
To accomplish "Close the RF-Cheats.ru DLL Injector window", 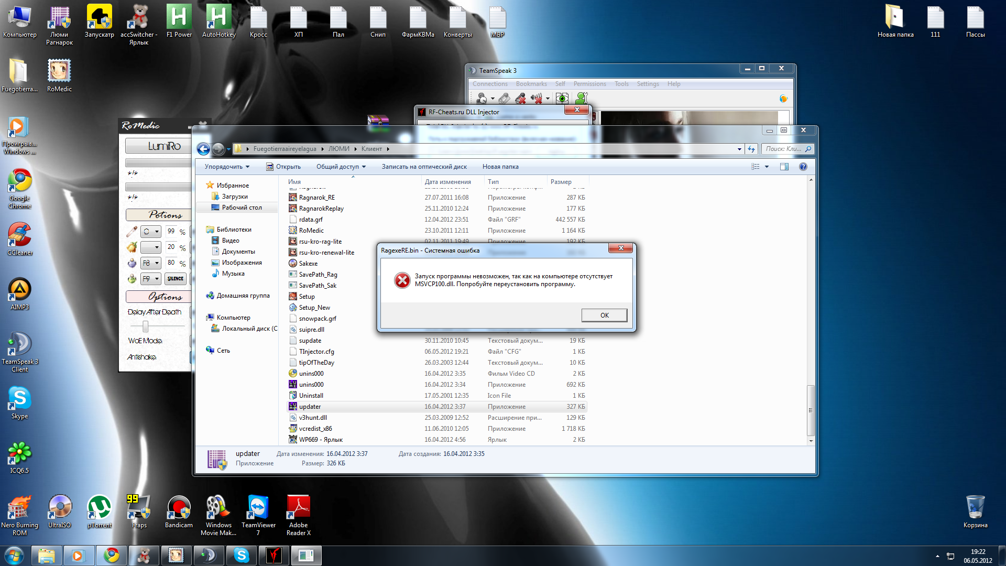I will tap(577, 110).
